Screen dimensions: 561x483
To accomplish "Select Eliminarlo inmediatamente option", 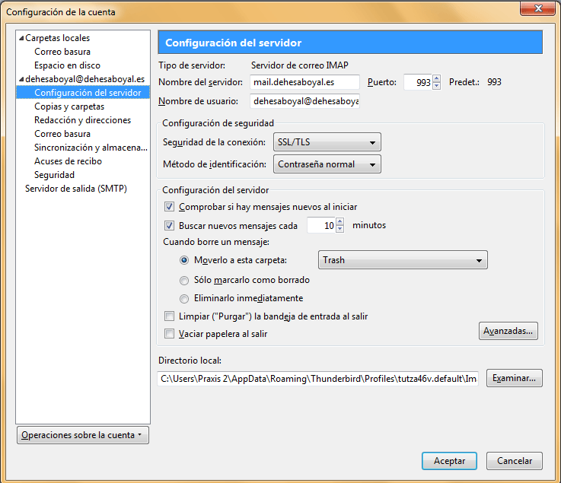I will coord(184,298).
